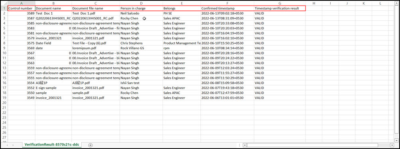Select the Neil Salcedo cell

pyautogui.click(x=141, y=13)
